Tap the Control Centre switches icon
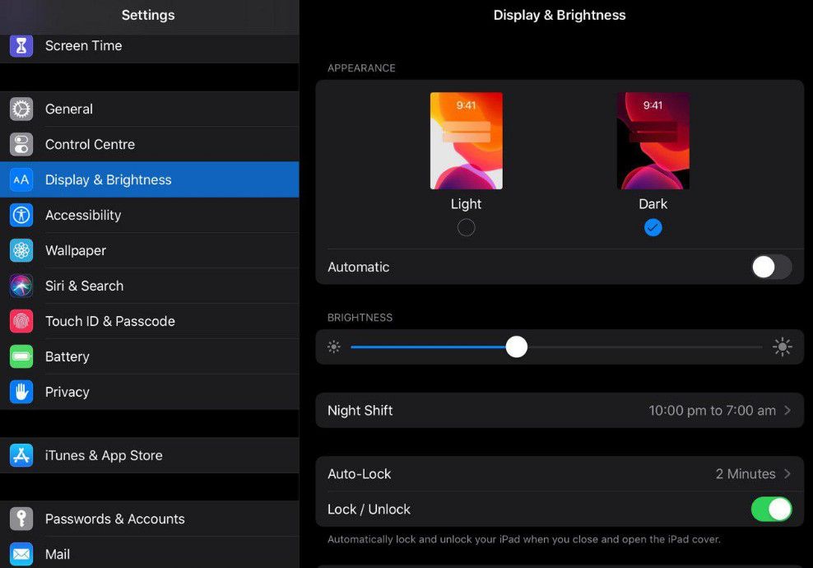 (21, 144)
